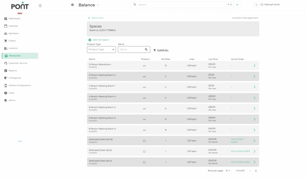306x179 pixels.
Task: Go to Calendar in the sidebar
Action: pos(13,26)
